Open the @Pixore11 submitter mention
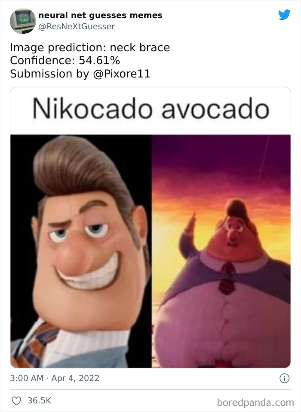Screen dimensions: 301x412 pyautogui.click(x=122, y=74)
